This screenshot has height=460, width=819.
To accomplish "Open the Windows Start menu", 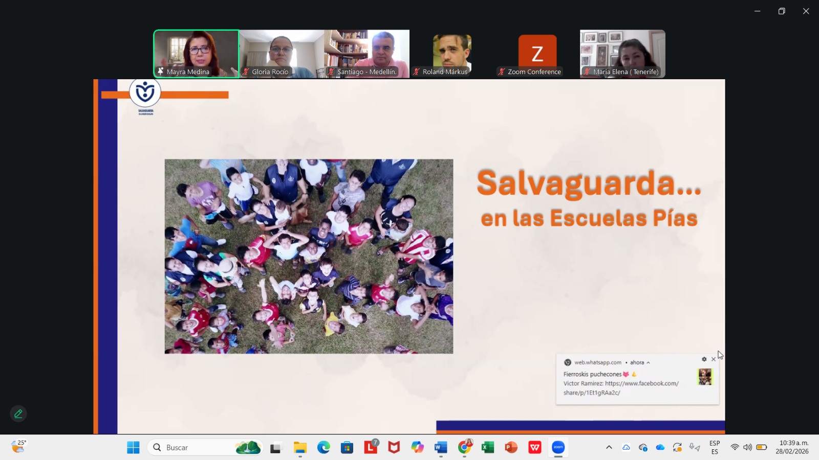I will tap(133, 448).
